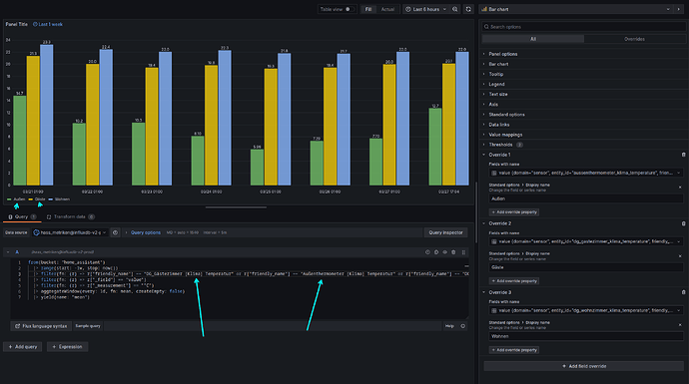The image size is (689, 384).
Task: Click the Außen legend color swatch
Action: [9, 199]
